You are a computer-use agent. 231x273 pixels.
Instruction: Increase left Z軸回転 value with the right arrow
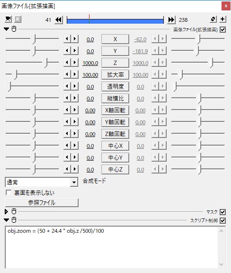pos(75,133)
